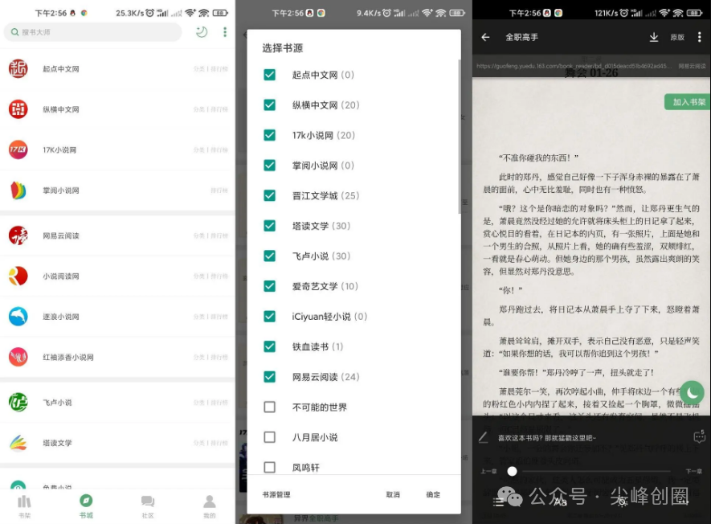711x524 pixels.
Task: Uncheck 飞卢小说 (30) source checkbox
Action: (269, 256)
